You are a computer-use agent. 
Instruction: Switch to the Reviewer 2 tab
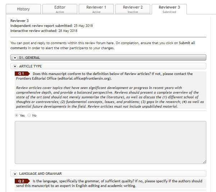pos(133,9)
